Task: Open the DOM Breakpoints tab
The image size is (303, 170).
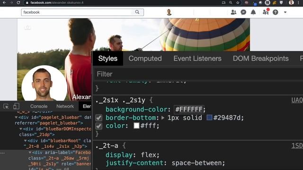Action: (261, 59)
